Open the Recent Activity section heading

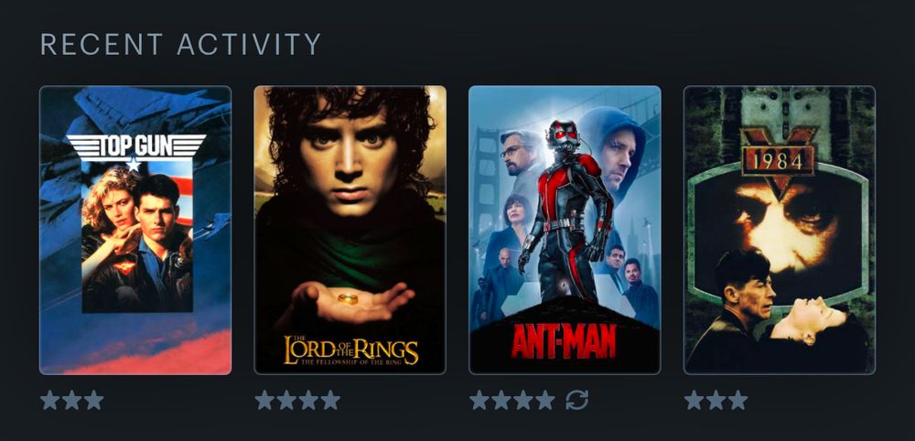181,44
